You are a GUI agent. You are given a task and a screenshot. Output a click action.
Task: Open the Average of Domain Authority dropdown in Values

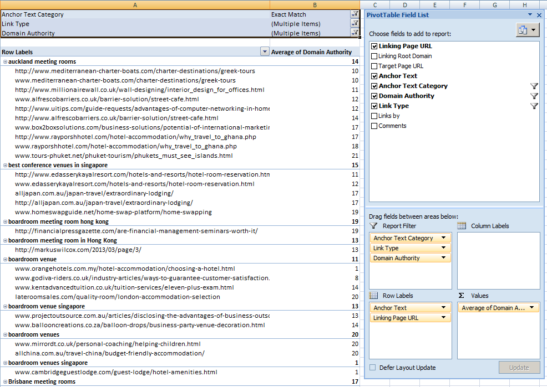click(532, 308)
